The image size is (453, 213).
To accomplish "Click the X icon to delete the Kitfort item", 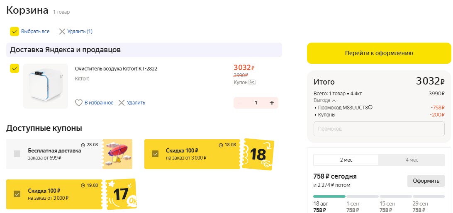I will 122,103.
